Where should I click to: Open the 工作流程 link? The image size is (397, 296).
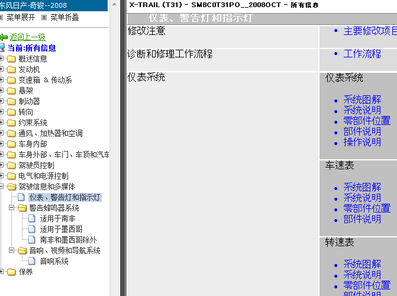[x=362, y=54]
